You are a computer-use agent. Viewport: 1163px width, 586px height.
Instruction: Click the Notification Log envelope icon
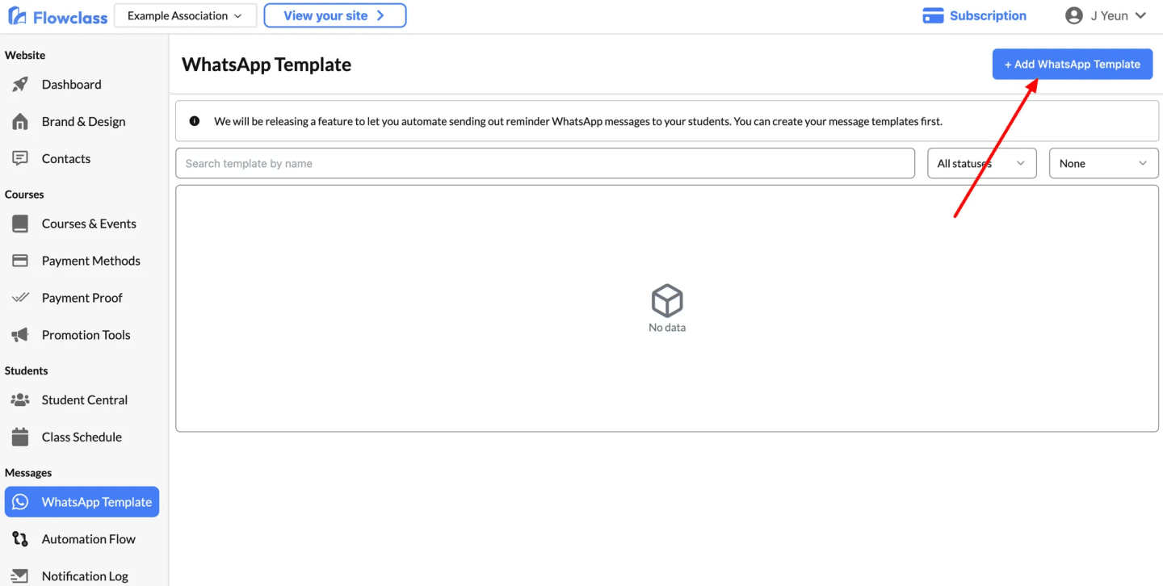tap(20, 576)
